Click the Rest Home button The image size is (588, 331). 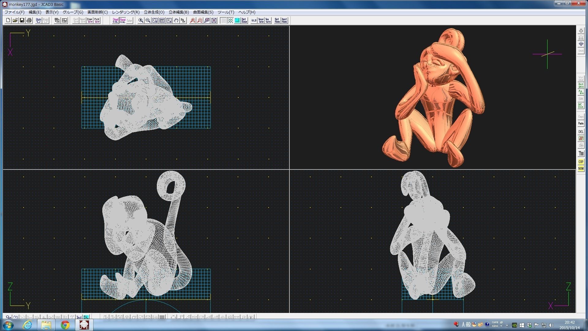284,21
